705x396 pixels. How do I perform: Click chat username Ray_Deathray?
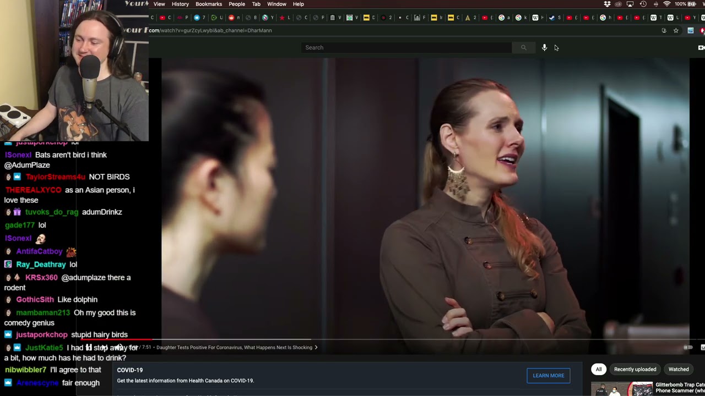[x=41, y=265]
